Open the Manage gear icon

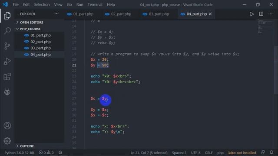pos(7,141)
